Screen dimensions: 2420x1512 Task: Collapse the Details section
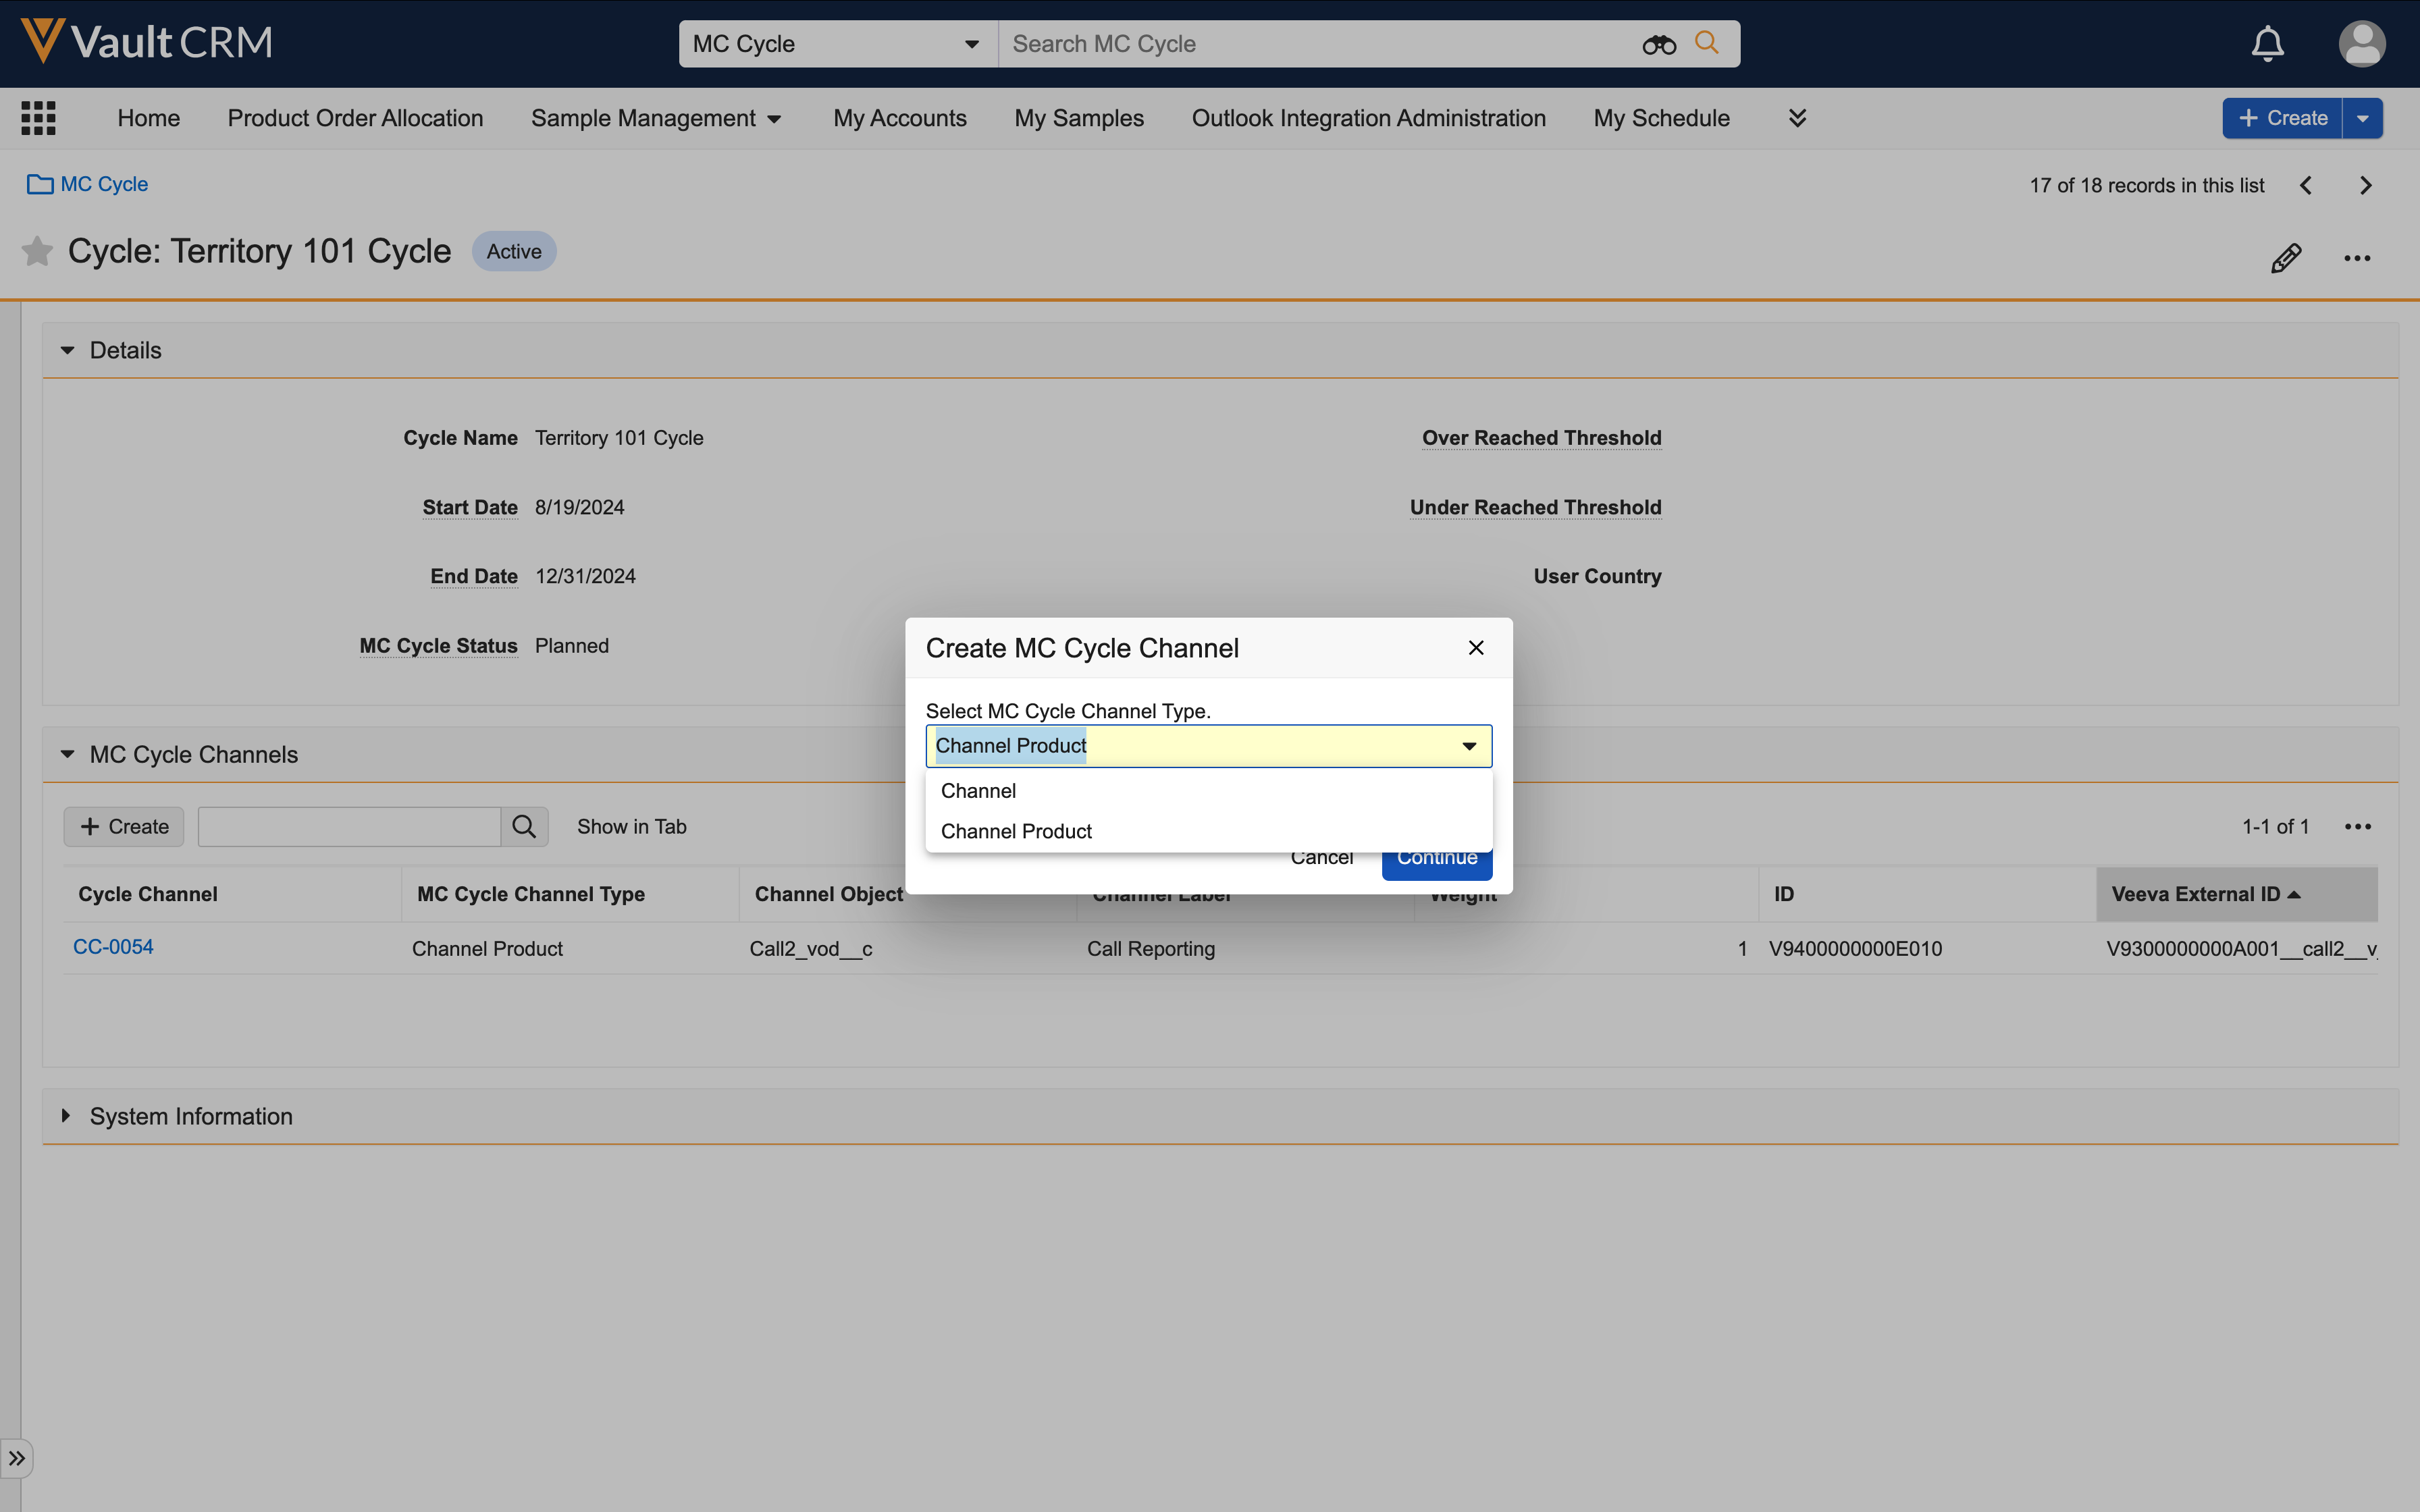point(68,350)
